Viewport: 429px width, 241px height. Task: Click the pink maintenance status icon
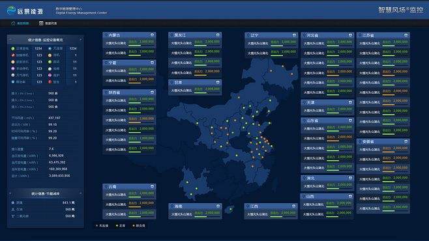50,75
